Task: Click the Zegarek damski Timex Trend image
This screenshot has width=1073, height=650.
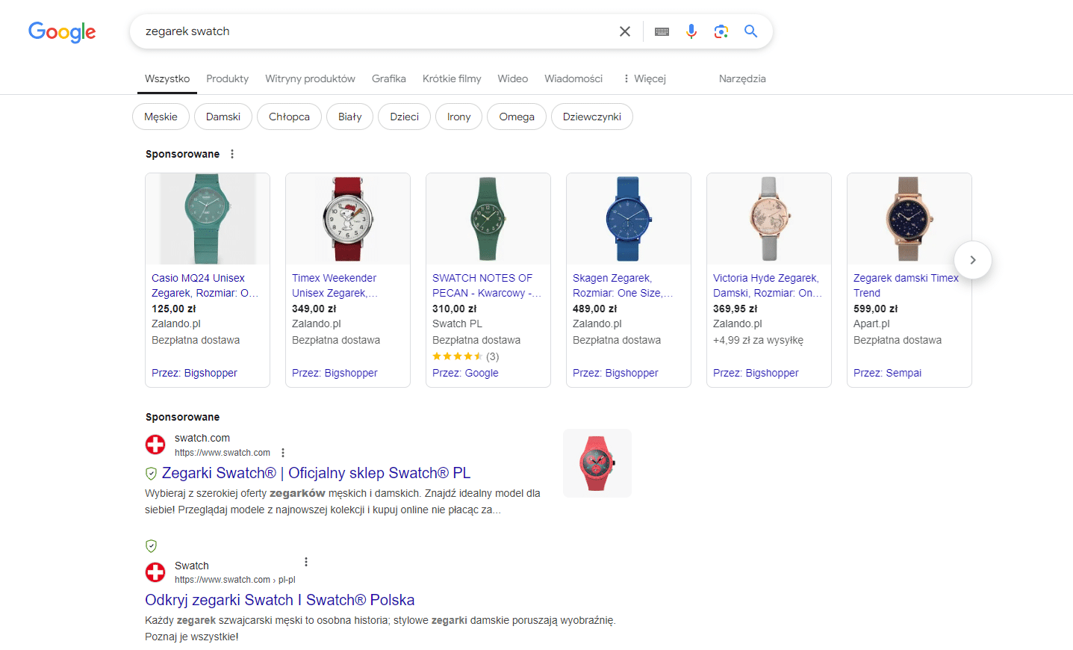Action: click(909, 219)
